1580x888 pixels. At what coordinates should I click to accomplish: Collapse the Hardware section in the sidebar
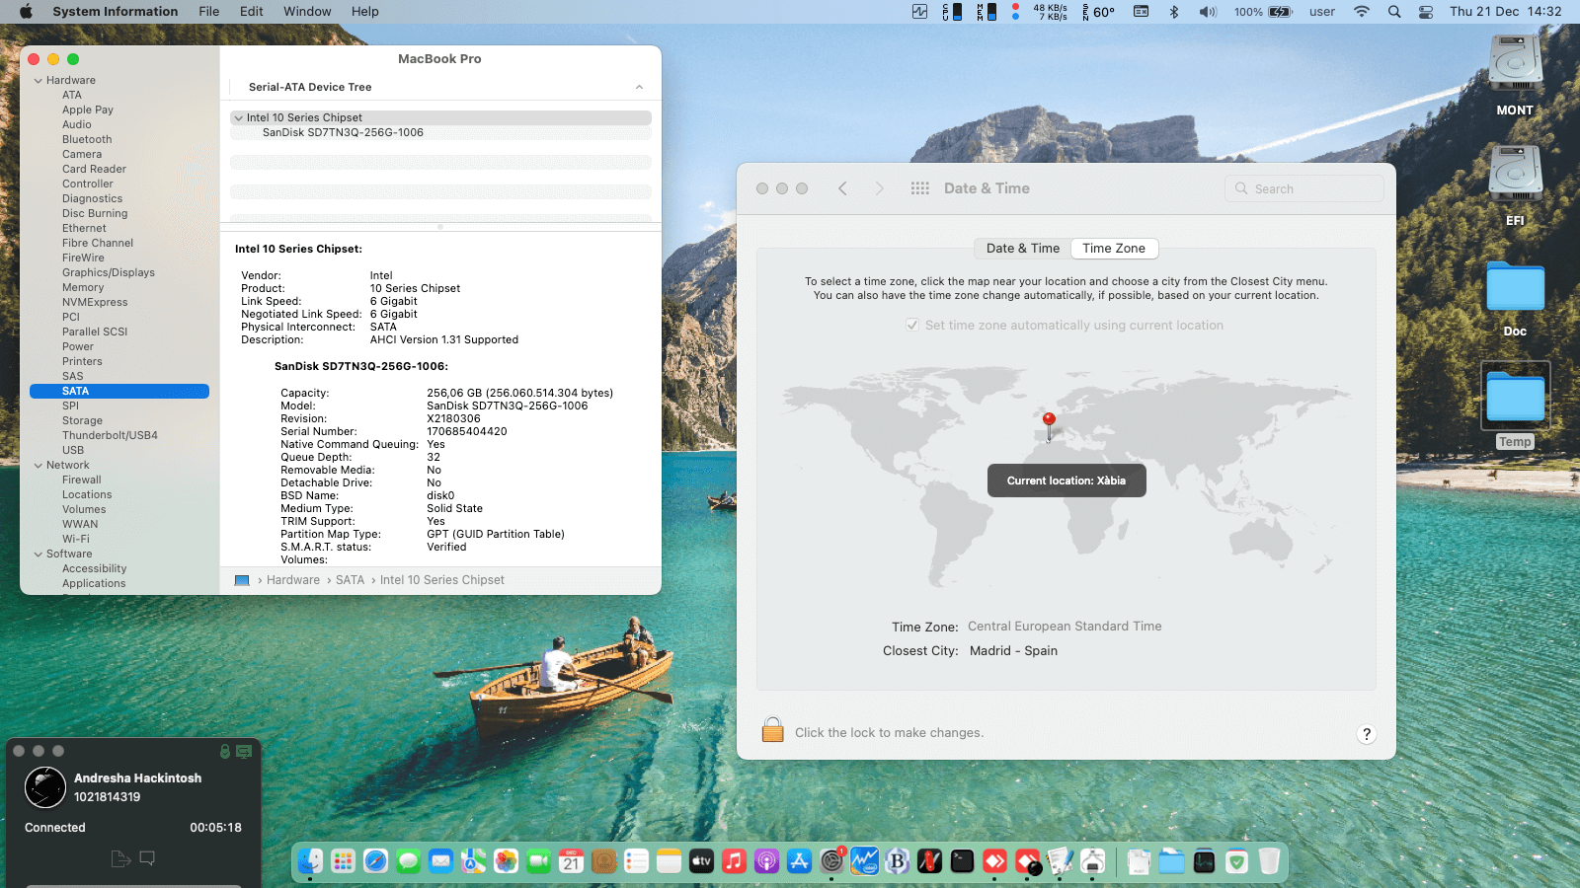coord(39,81)
